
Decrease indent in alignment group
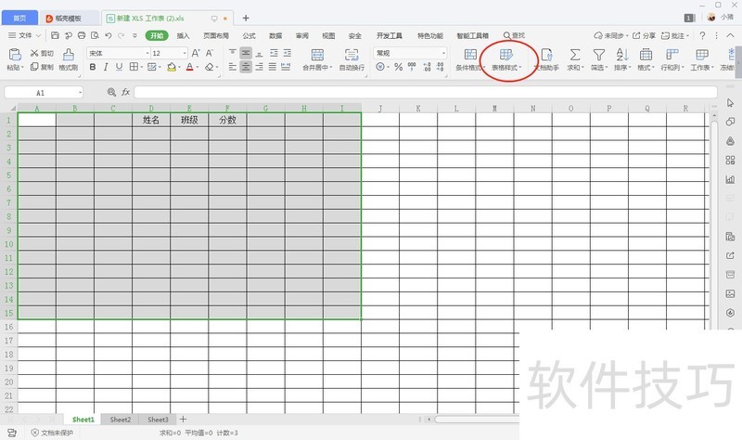click(x=274, y=53)
